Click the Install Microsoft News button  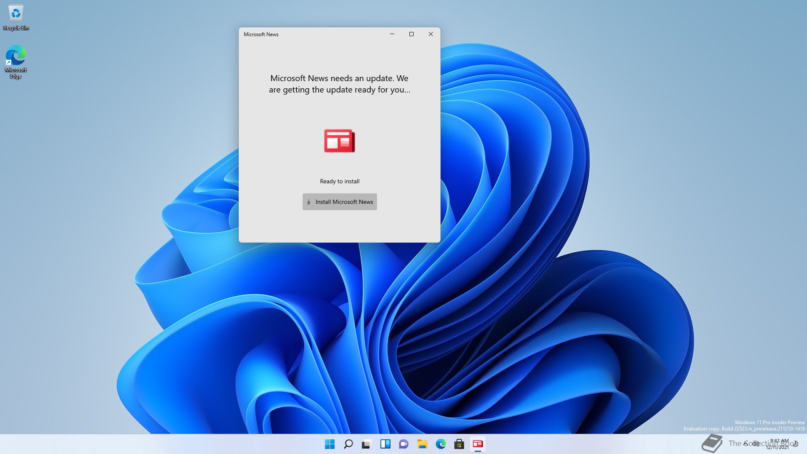(x=340, y=202)
